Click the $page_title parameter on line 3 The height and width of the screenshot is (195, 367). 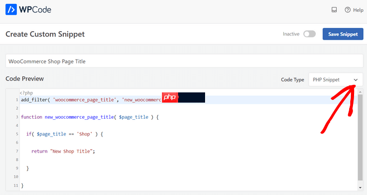133,117
